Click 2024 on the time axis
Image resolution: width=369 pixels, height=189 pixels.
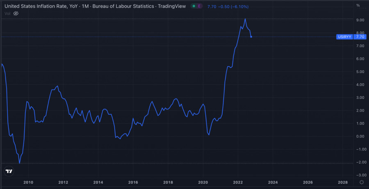(x=273, y=182)
